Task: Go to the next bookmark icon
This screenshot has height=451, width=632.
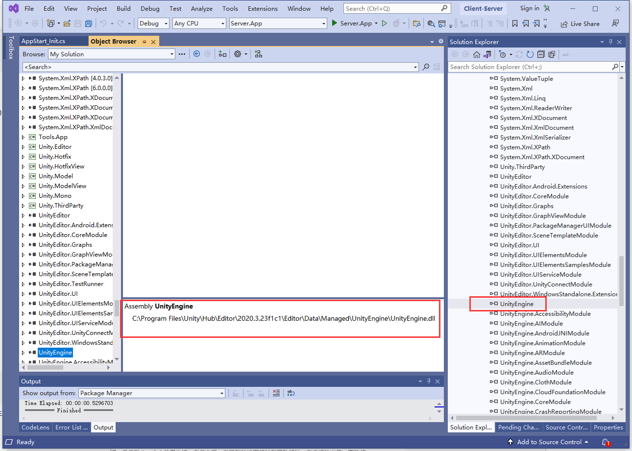Action: (x=536, y=23)
